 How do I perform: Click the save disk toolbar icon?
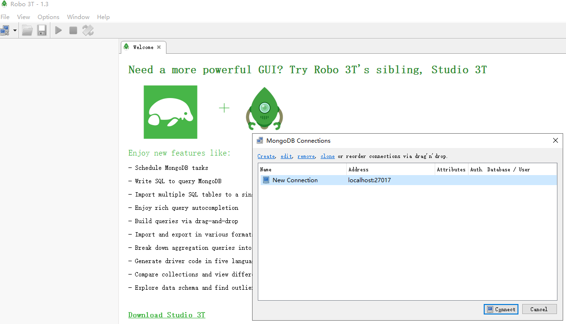coord(42,30)
